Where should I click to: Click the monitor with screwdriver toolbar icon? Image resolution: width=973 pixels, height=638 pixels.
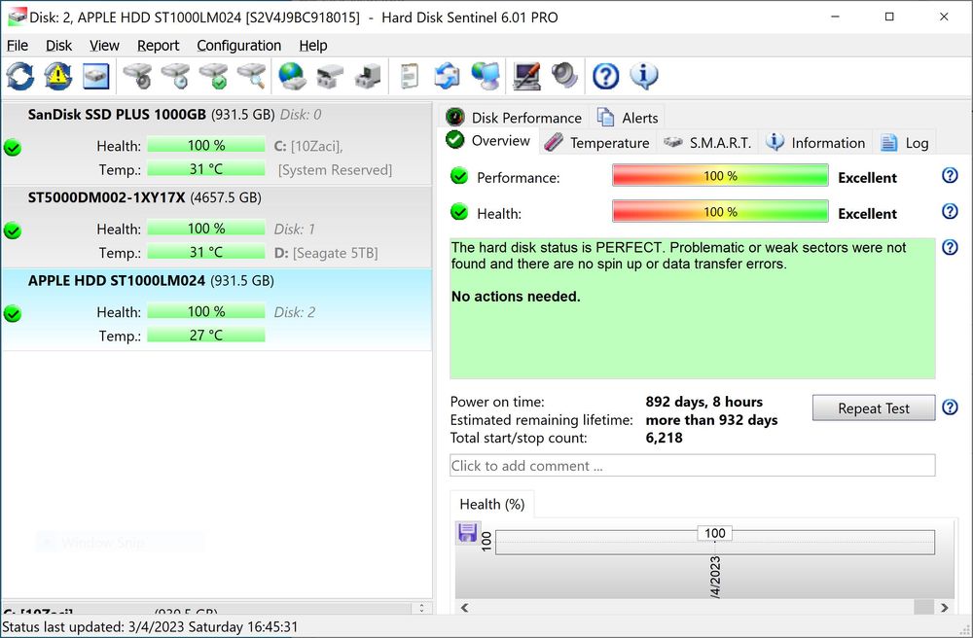coord(526,76)
